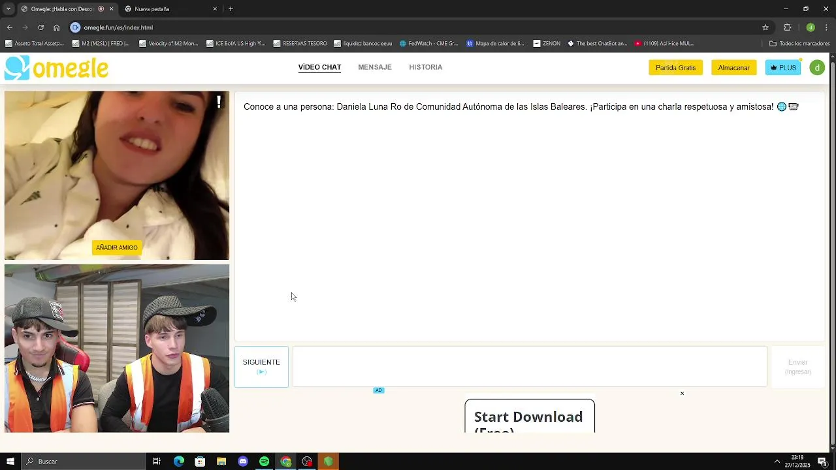Open the MENSAJE section
The height and width of the screenshot is (470, 836).
(x=375, y=67)
